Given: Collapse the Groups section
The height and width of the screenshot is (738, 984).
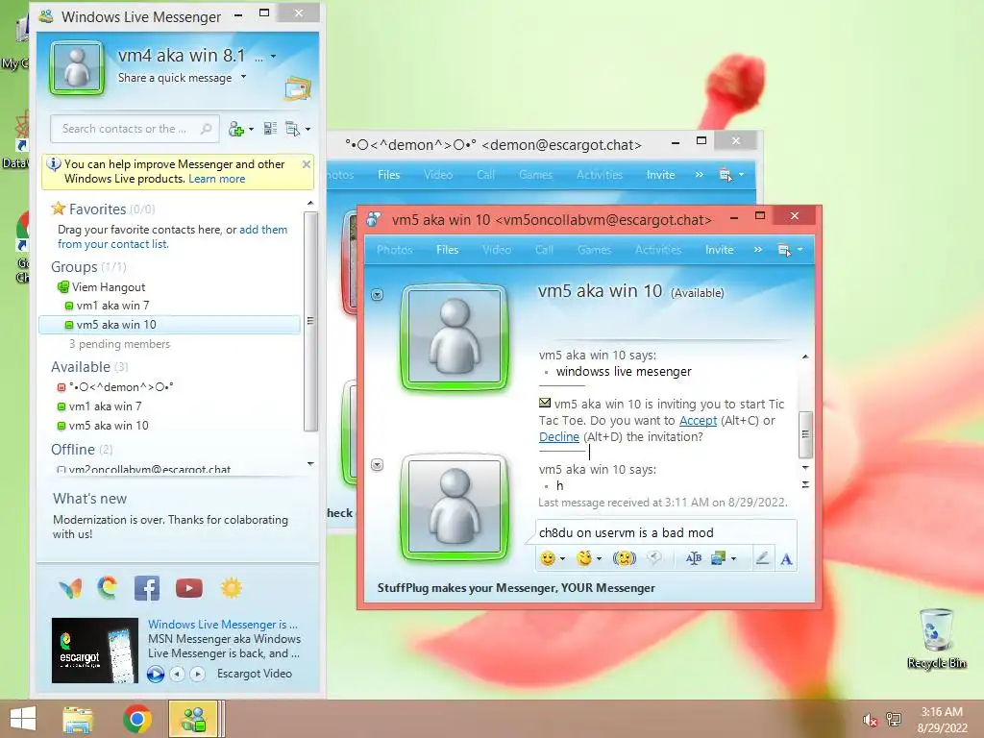Looking at the screenshot, I should coord(73,267).
